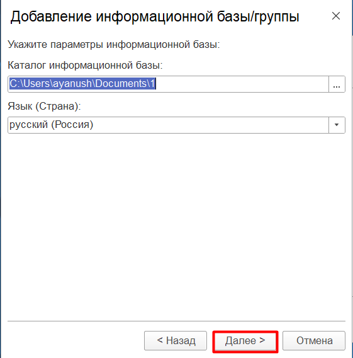Place cursor on 'Users' in the path

(x=36, y=84)
